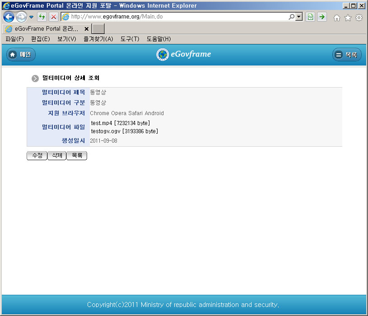Image resolution: width=368 pixels, height=316 pixels.
Task: Open Favorites with the star icon
Action: 348,18
